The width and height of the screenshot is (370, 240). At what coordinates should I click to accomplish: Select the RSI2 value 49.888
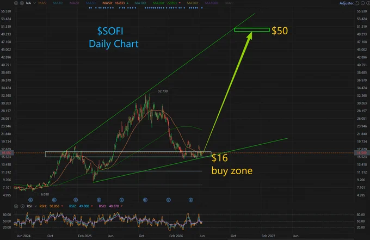[x=84, y=206]
